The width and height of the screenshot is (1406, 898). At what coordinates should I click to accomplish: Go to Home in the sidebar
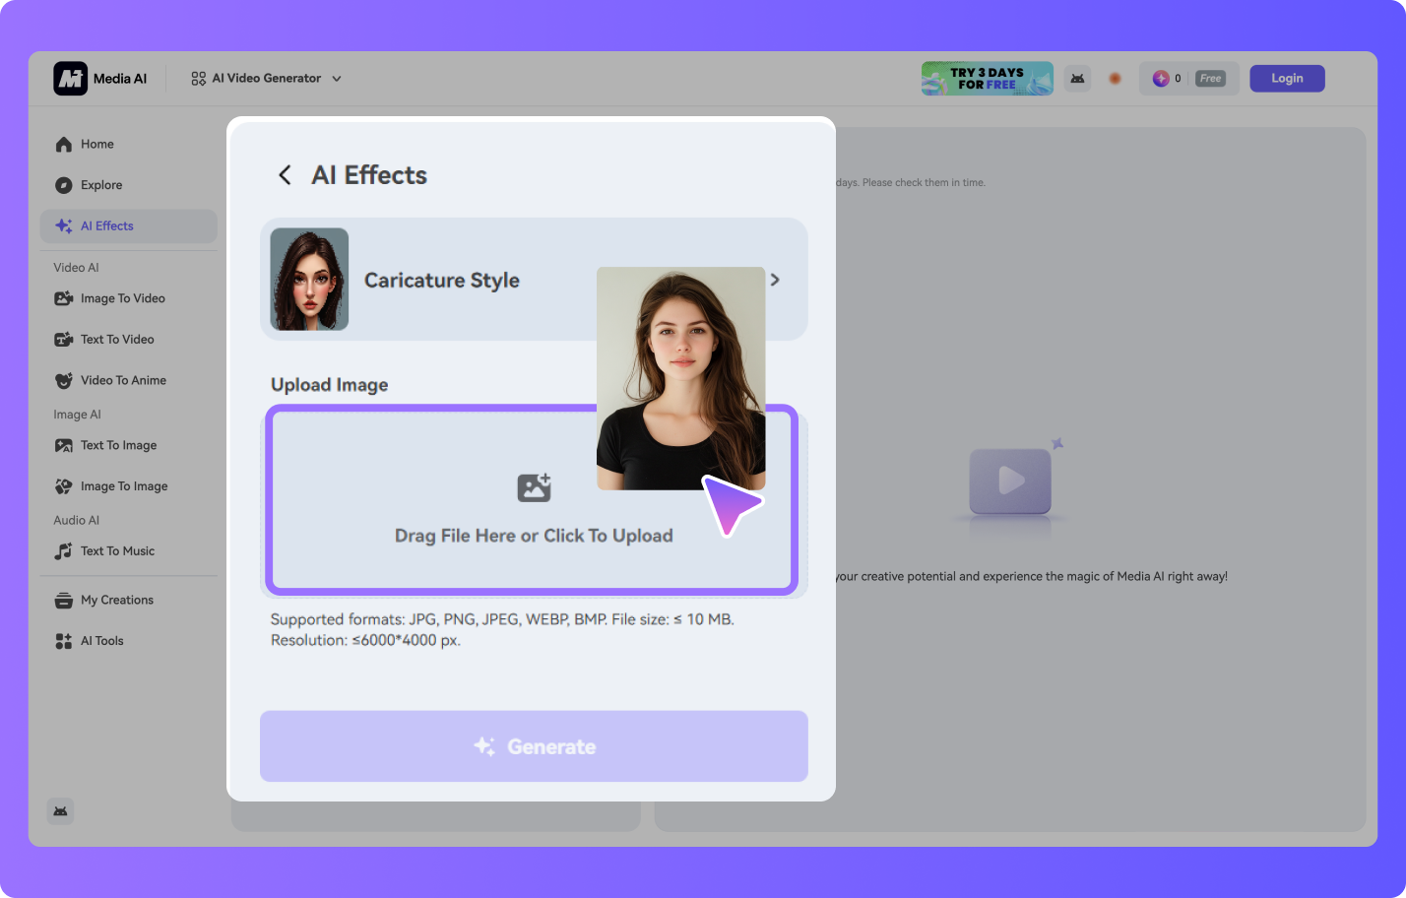click(x=96, y=145)
